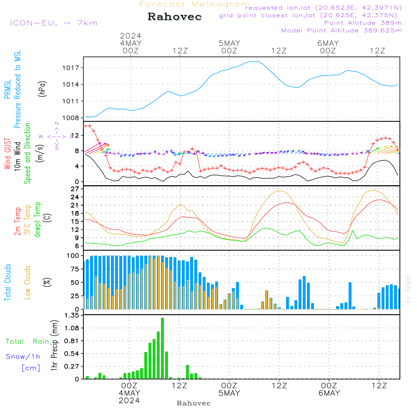Image resolution: width=417 pixels, height=417 pixels.
Task: Select the "PRMSL" axis label
Action: (8, 89)
